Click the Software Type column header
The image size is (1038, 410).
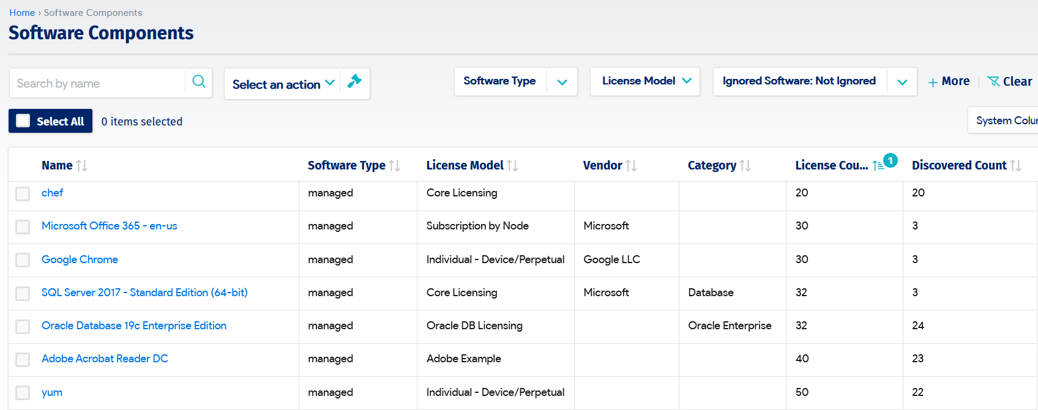coord(346,165)
